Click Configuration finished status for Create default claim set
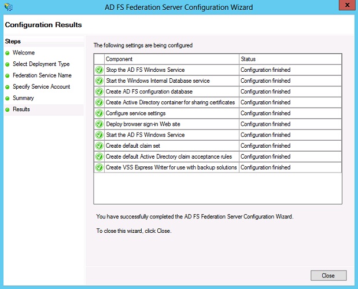The height and width of the screenshot is (289, 358). [x=265, y=146]
